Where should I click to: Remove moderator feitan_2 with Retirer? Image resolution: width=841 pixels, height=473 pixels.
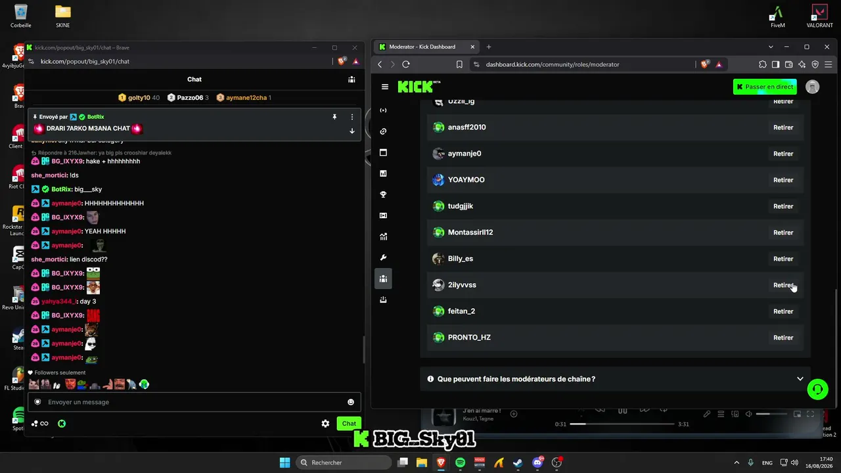(783, 311)
